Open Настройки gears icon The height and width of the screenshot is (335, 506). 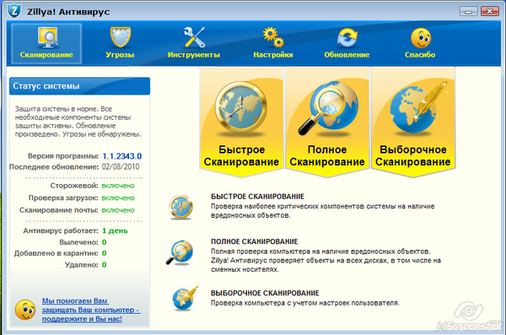(x=273, y=37)
